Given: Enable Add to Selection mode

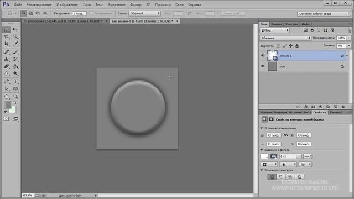Looking at the screenshot, I should [x=30, y=13].
